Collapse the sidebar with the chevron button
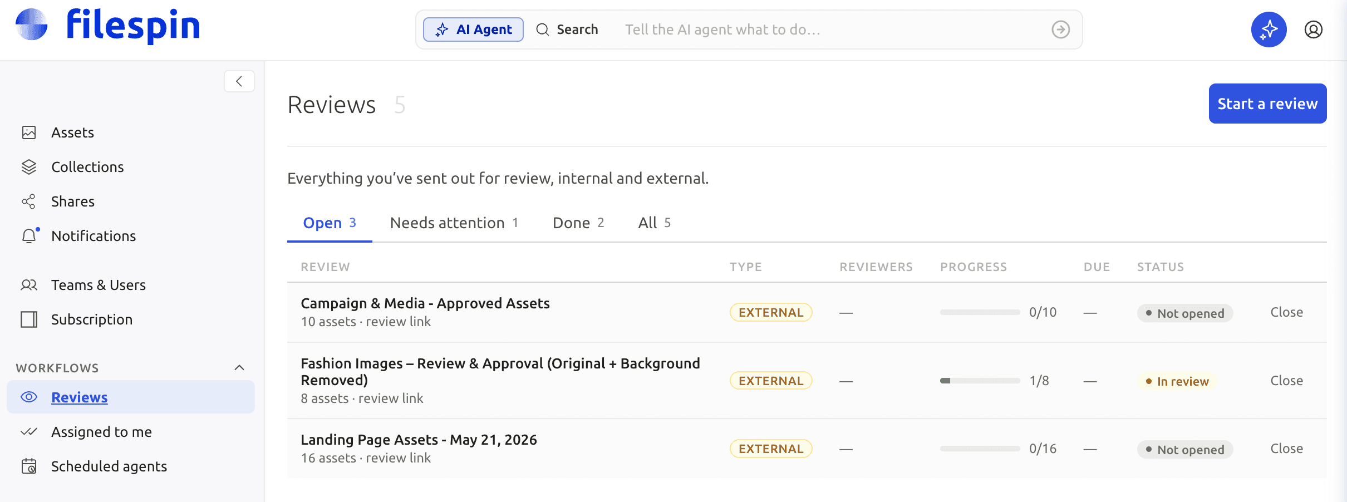 click(x=239, y=81)
